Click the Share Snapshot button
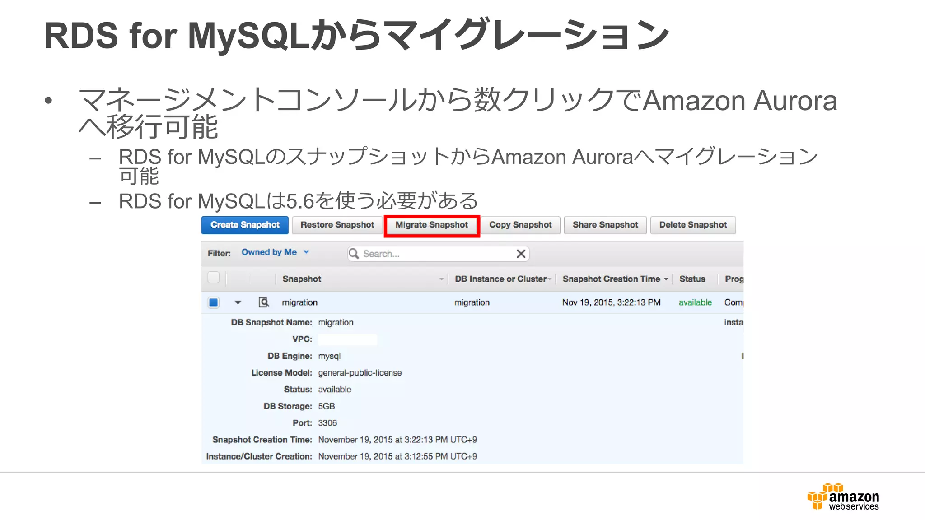This screenshot has height=520, width=925. [605, 225]
